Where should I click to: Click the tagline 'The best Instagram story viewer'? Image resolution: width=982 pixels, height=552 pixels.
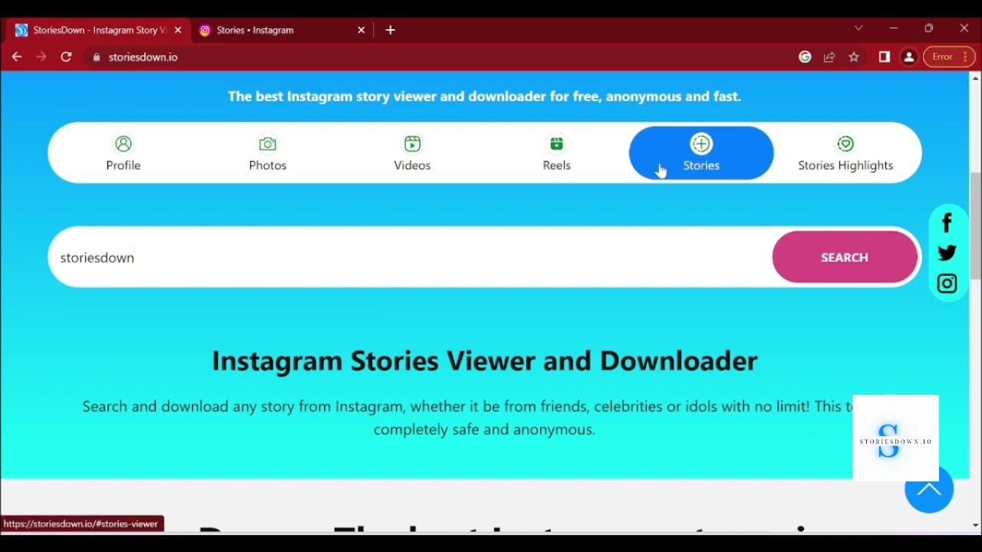coord(485,97)
